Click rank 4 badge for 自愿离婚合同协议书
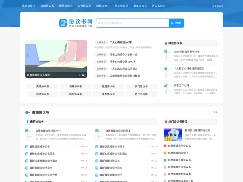 [x=165, y=167]
